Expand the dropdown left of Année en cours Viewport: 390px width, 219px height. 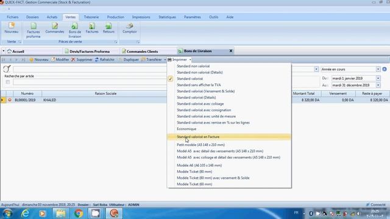(x=316, y=69)
